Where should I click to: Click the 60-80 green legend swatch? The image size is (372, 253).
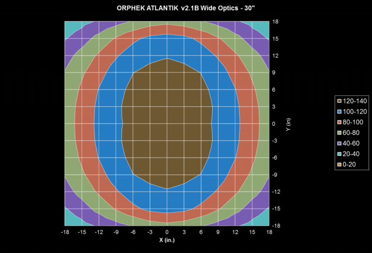click(339, 133)
